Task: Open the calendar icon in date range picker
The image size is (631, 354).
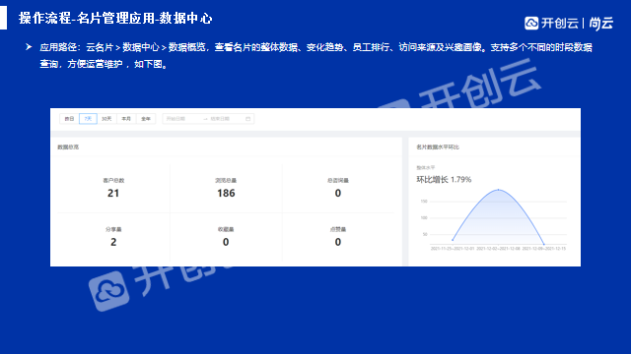Action: pos(247,119)
